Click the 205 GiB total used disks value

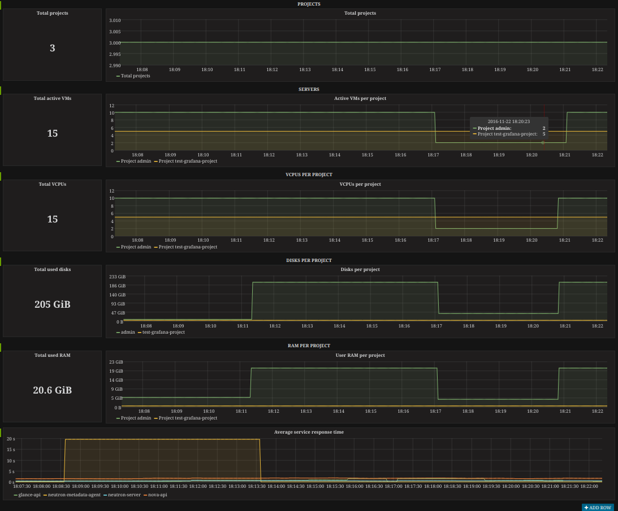53,304
